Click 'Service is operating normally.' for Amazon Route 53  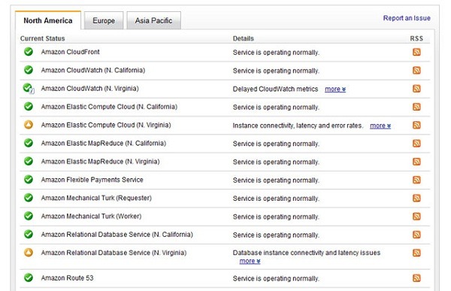point(276,279)
